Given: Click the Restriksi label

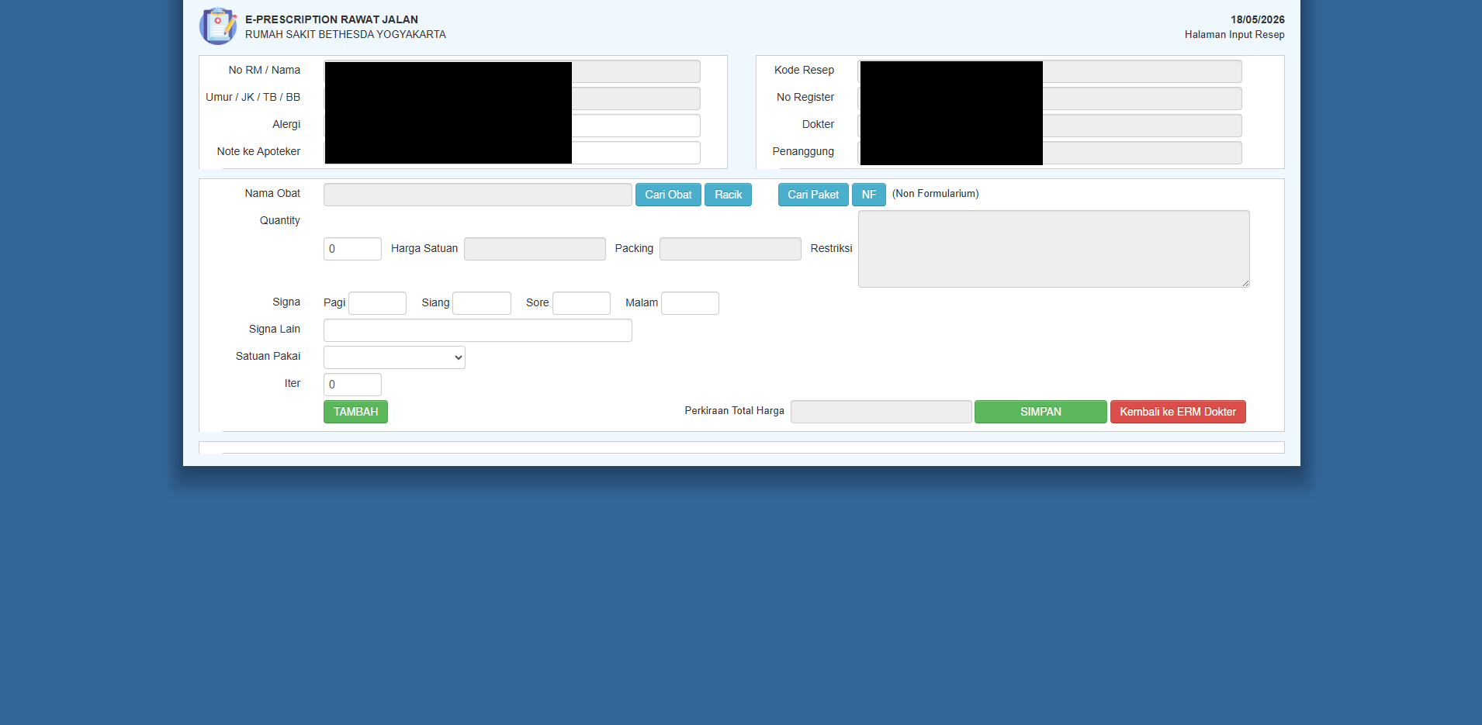Looking at the screenshot, I should coord(831,248).
